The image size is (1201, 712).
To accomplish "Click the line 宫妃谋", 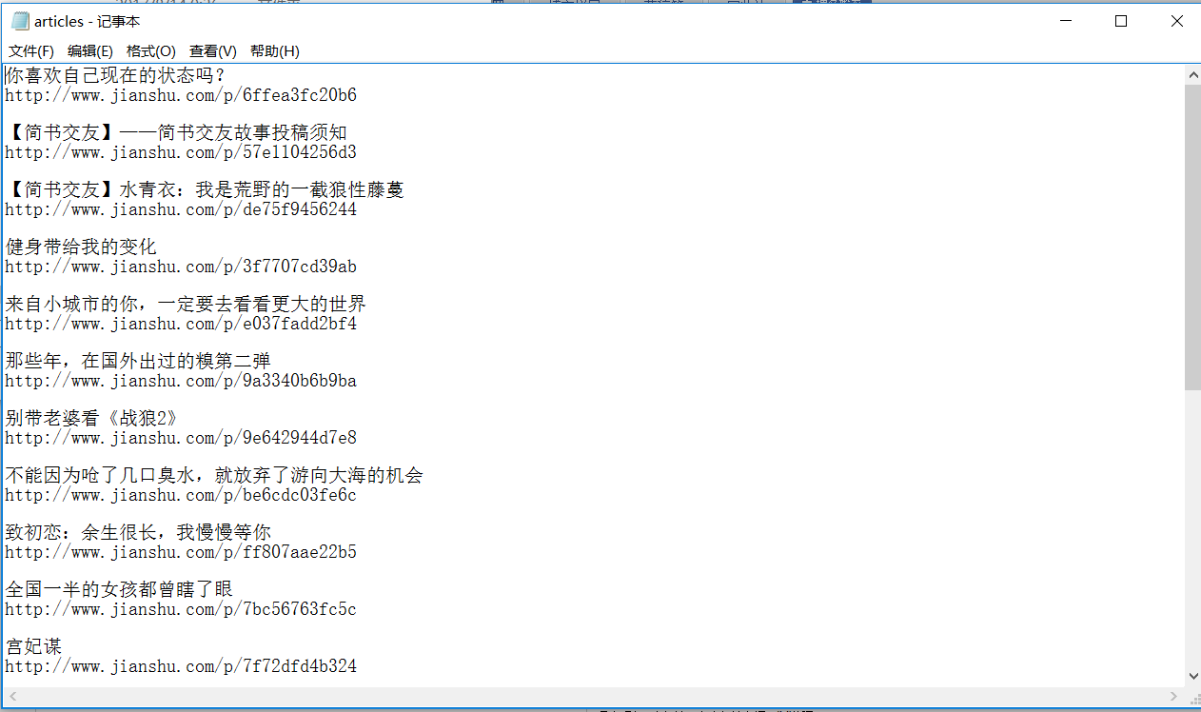I will 33,647.
